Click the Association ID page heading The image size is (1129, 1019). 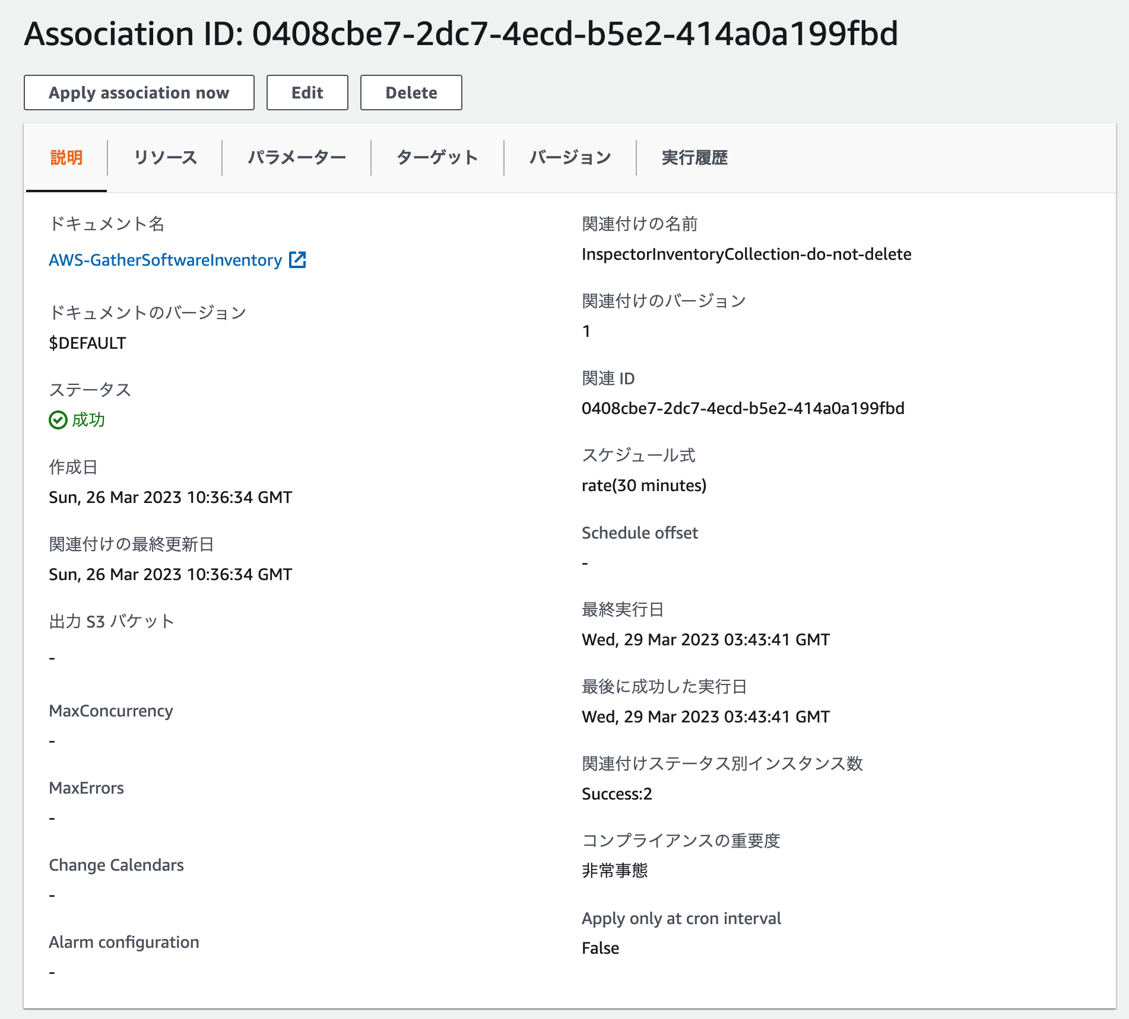[461, 33]
